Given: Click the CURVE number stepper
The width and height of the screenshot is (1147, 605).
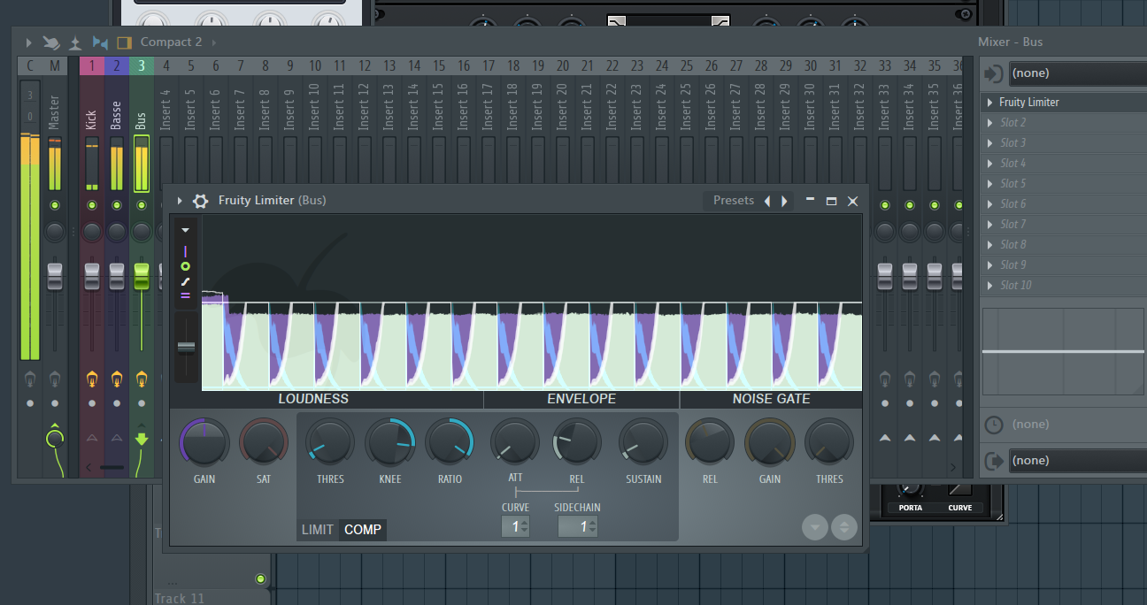Looking at the screenshot, I should pyautogui.click(x=515, y=526).
